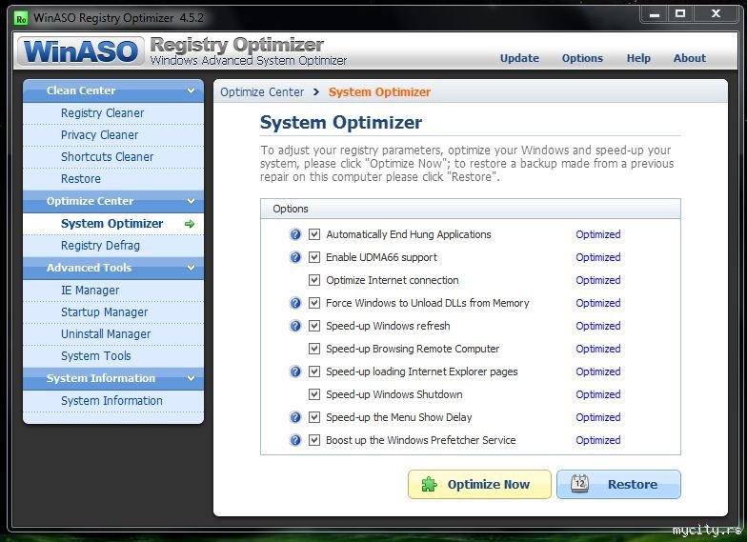Click Optimized status for Speed-up the Menu Show Delay

(598, 417)
